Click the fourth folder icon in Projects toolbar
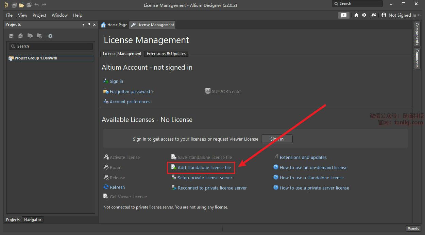Viewport: 425px width, 235px height. pyautogui.click(x=39, y=36)
